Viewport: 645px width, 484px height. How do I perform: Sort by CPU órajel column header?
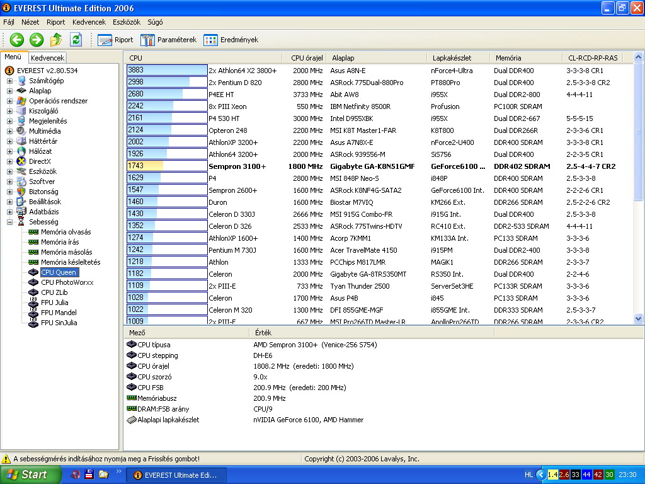tap(304, 58)
